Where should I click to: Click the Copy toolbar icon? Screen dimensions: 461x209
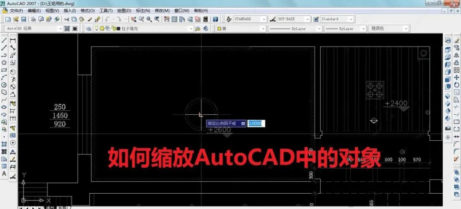pos(74,19)
